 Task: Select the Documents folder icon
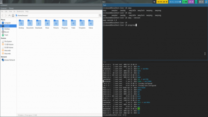tap(30, 23)
